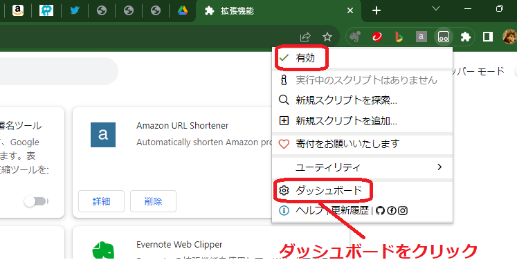Open the Amazon pinned tab
This screenshot has width=517, height=260.
click(18, 10)
